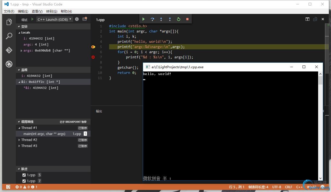
Task: Change the 制表符长度: 4 indentation setting
Action: coord(258,187)
